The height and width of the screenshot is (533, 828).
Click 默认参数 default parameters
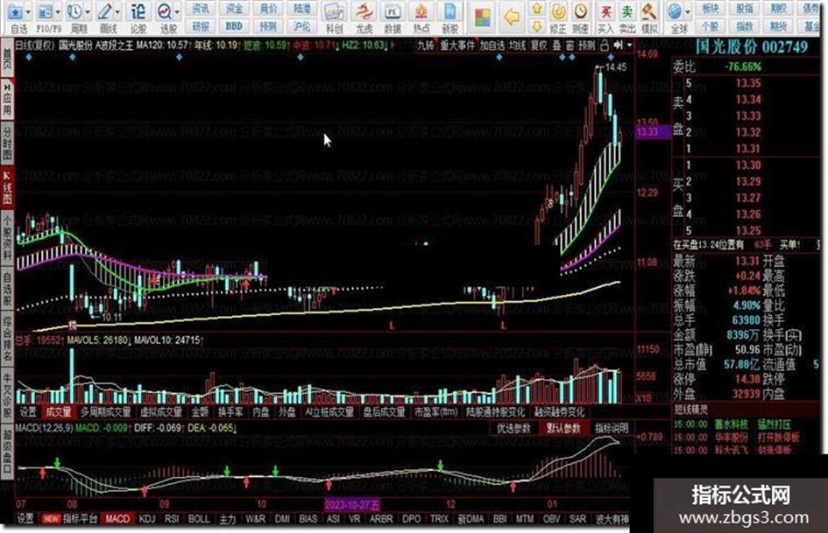click(x=564, y=429)
